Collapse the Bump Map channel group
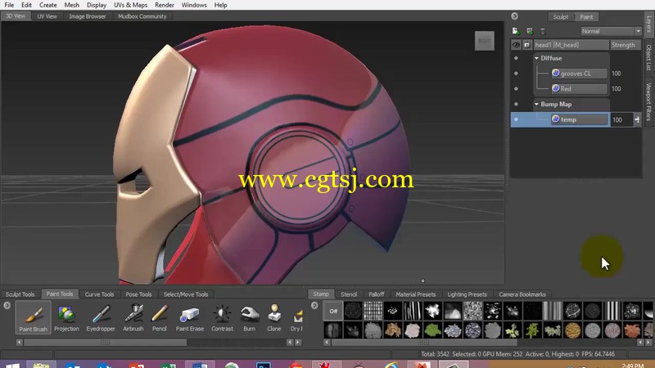This screenshot has height=368, width=655. 536,104
